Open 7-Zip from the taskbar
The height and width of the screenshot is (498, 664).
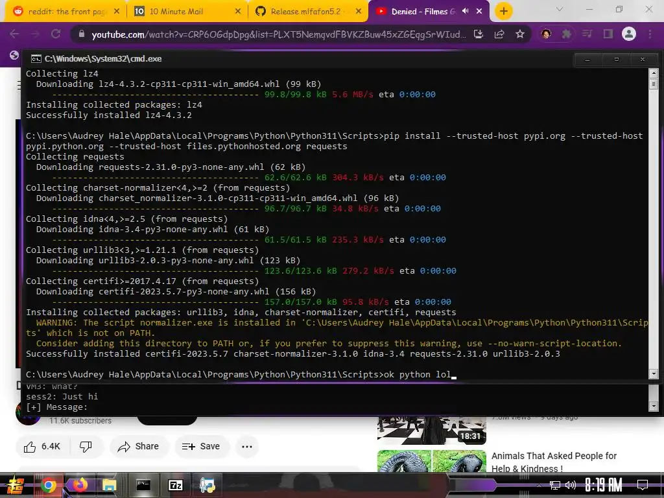[x=175, y=485]
